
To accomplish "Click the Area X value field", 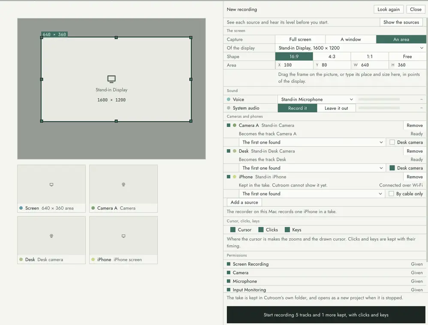I will 294,65.
